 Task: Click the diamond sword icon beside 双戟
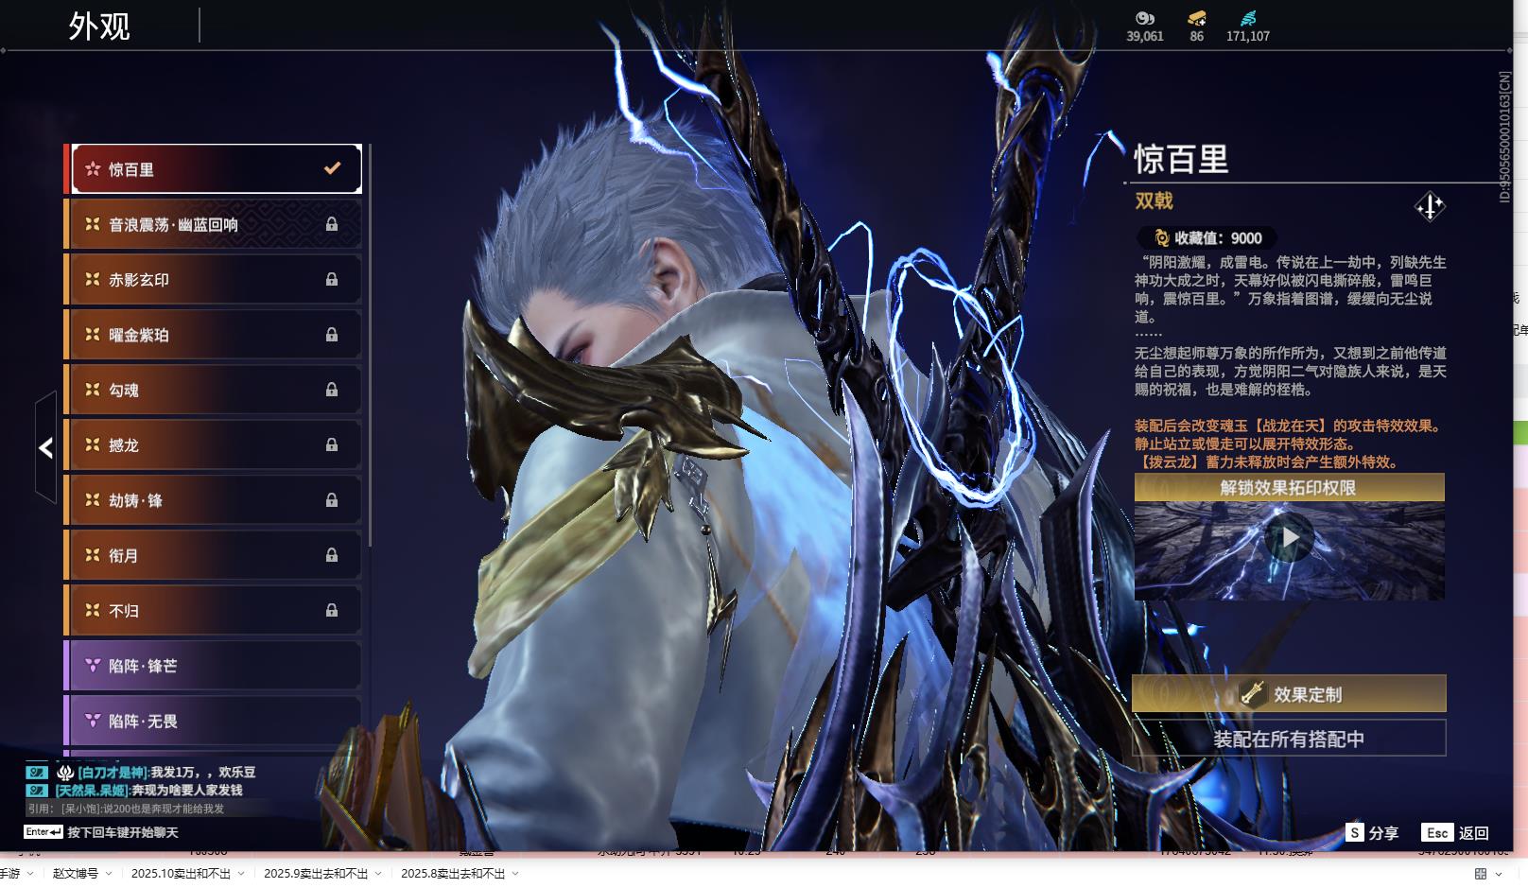[1429, 206]
